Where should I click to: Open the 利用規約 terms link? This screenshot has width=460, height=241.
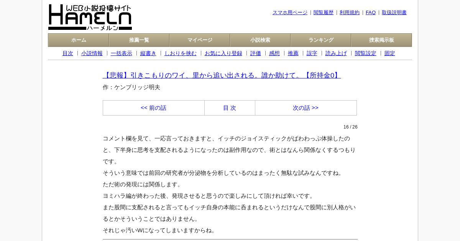(x=350, y=13)
